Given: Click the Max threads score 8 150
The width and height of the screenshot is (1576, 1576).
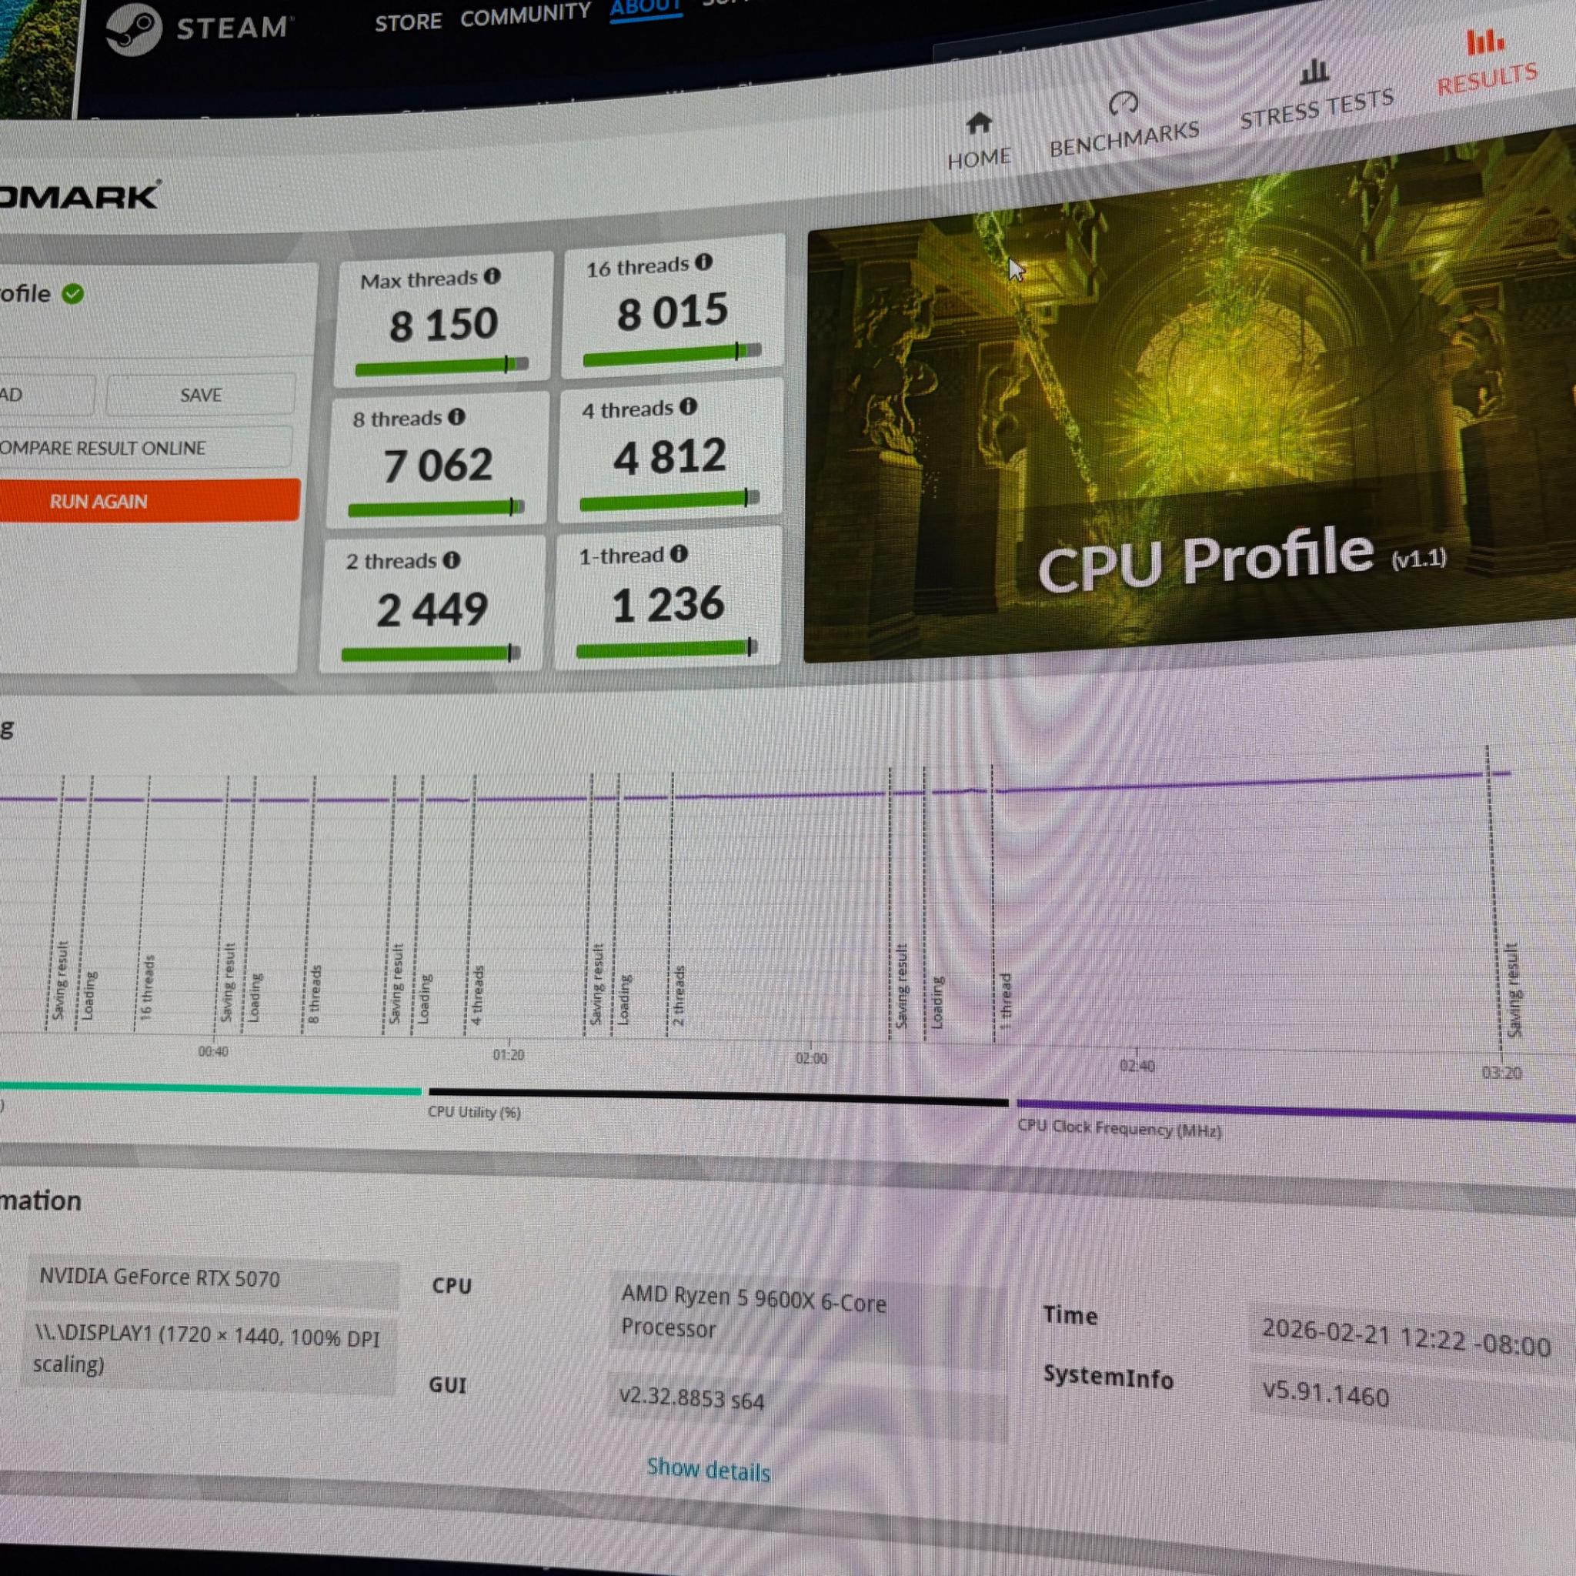Looking at the screenshot, I should [x=443, y=324].
